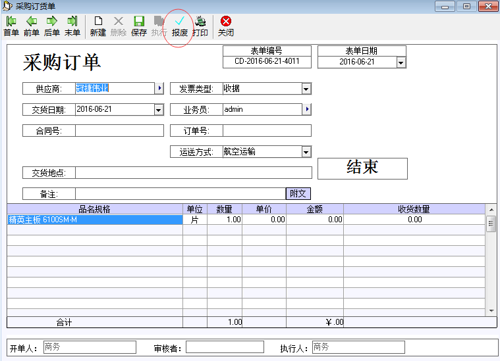Click the 附文 button
Image resolution: width=500 pixels, height=361 pixels.
[x=298, y=193]
